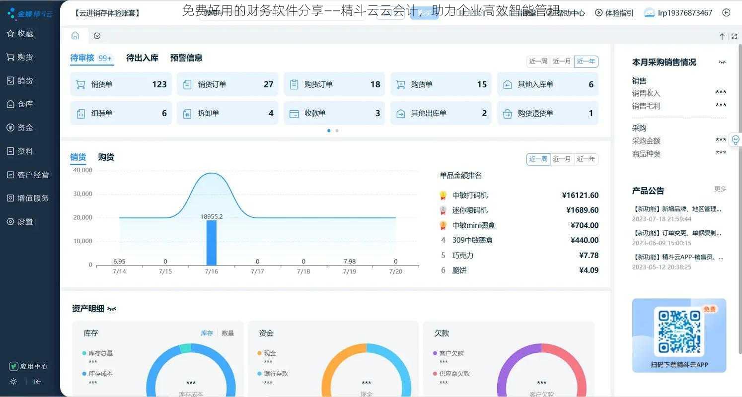Viewport: 742px width, 397px height.
Task: Open the 销货单 card with 123 items
Action: [x=121, y=84]
